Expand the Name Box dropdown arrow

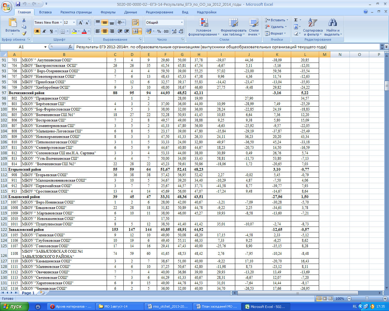(x=45, y=47)
